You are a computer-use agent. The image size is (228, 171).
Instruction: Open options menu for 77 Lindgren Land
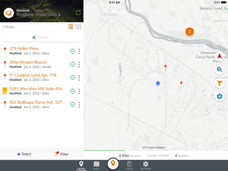point(79,78)
